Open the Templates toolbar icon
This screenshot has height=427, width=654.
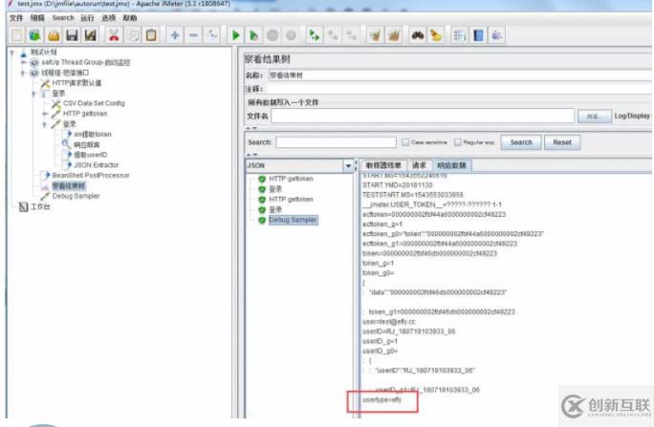pyautogui.click(x=35, y=35)
